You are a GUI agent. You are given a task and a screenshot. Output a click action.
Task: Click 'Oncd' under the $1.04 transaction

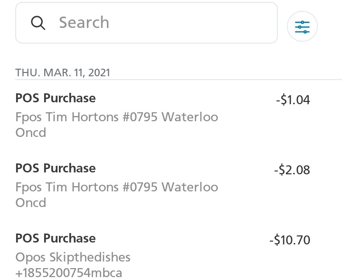tap(31, 133)
